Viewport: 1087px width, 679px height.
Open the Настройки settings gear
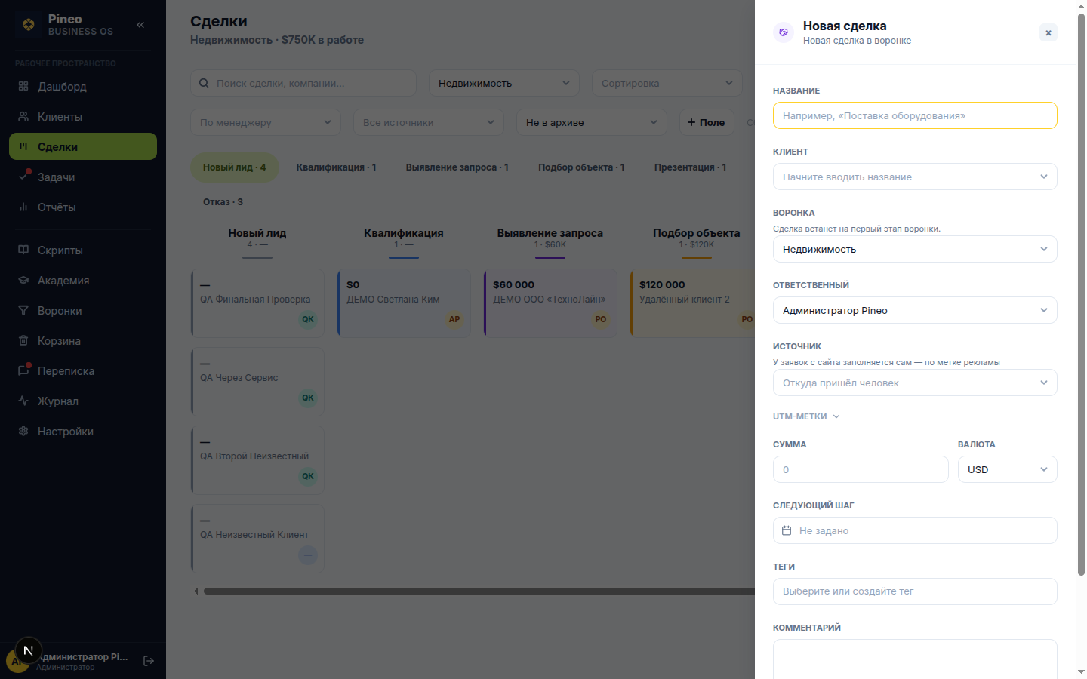pos(23,431)
